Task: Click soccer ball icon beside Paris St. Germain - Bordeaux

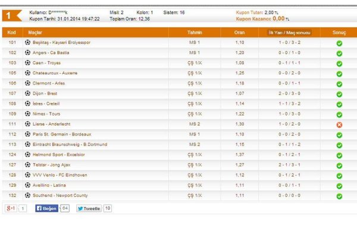Action: [27, 134]
